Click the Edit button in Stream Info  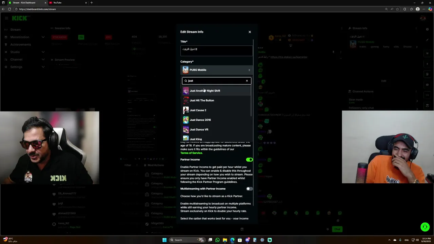383,81
